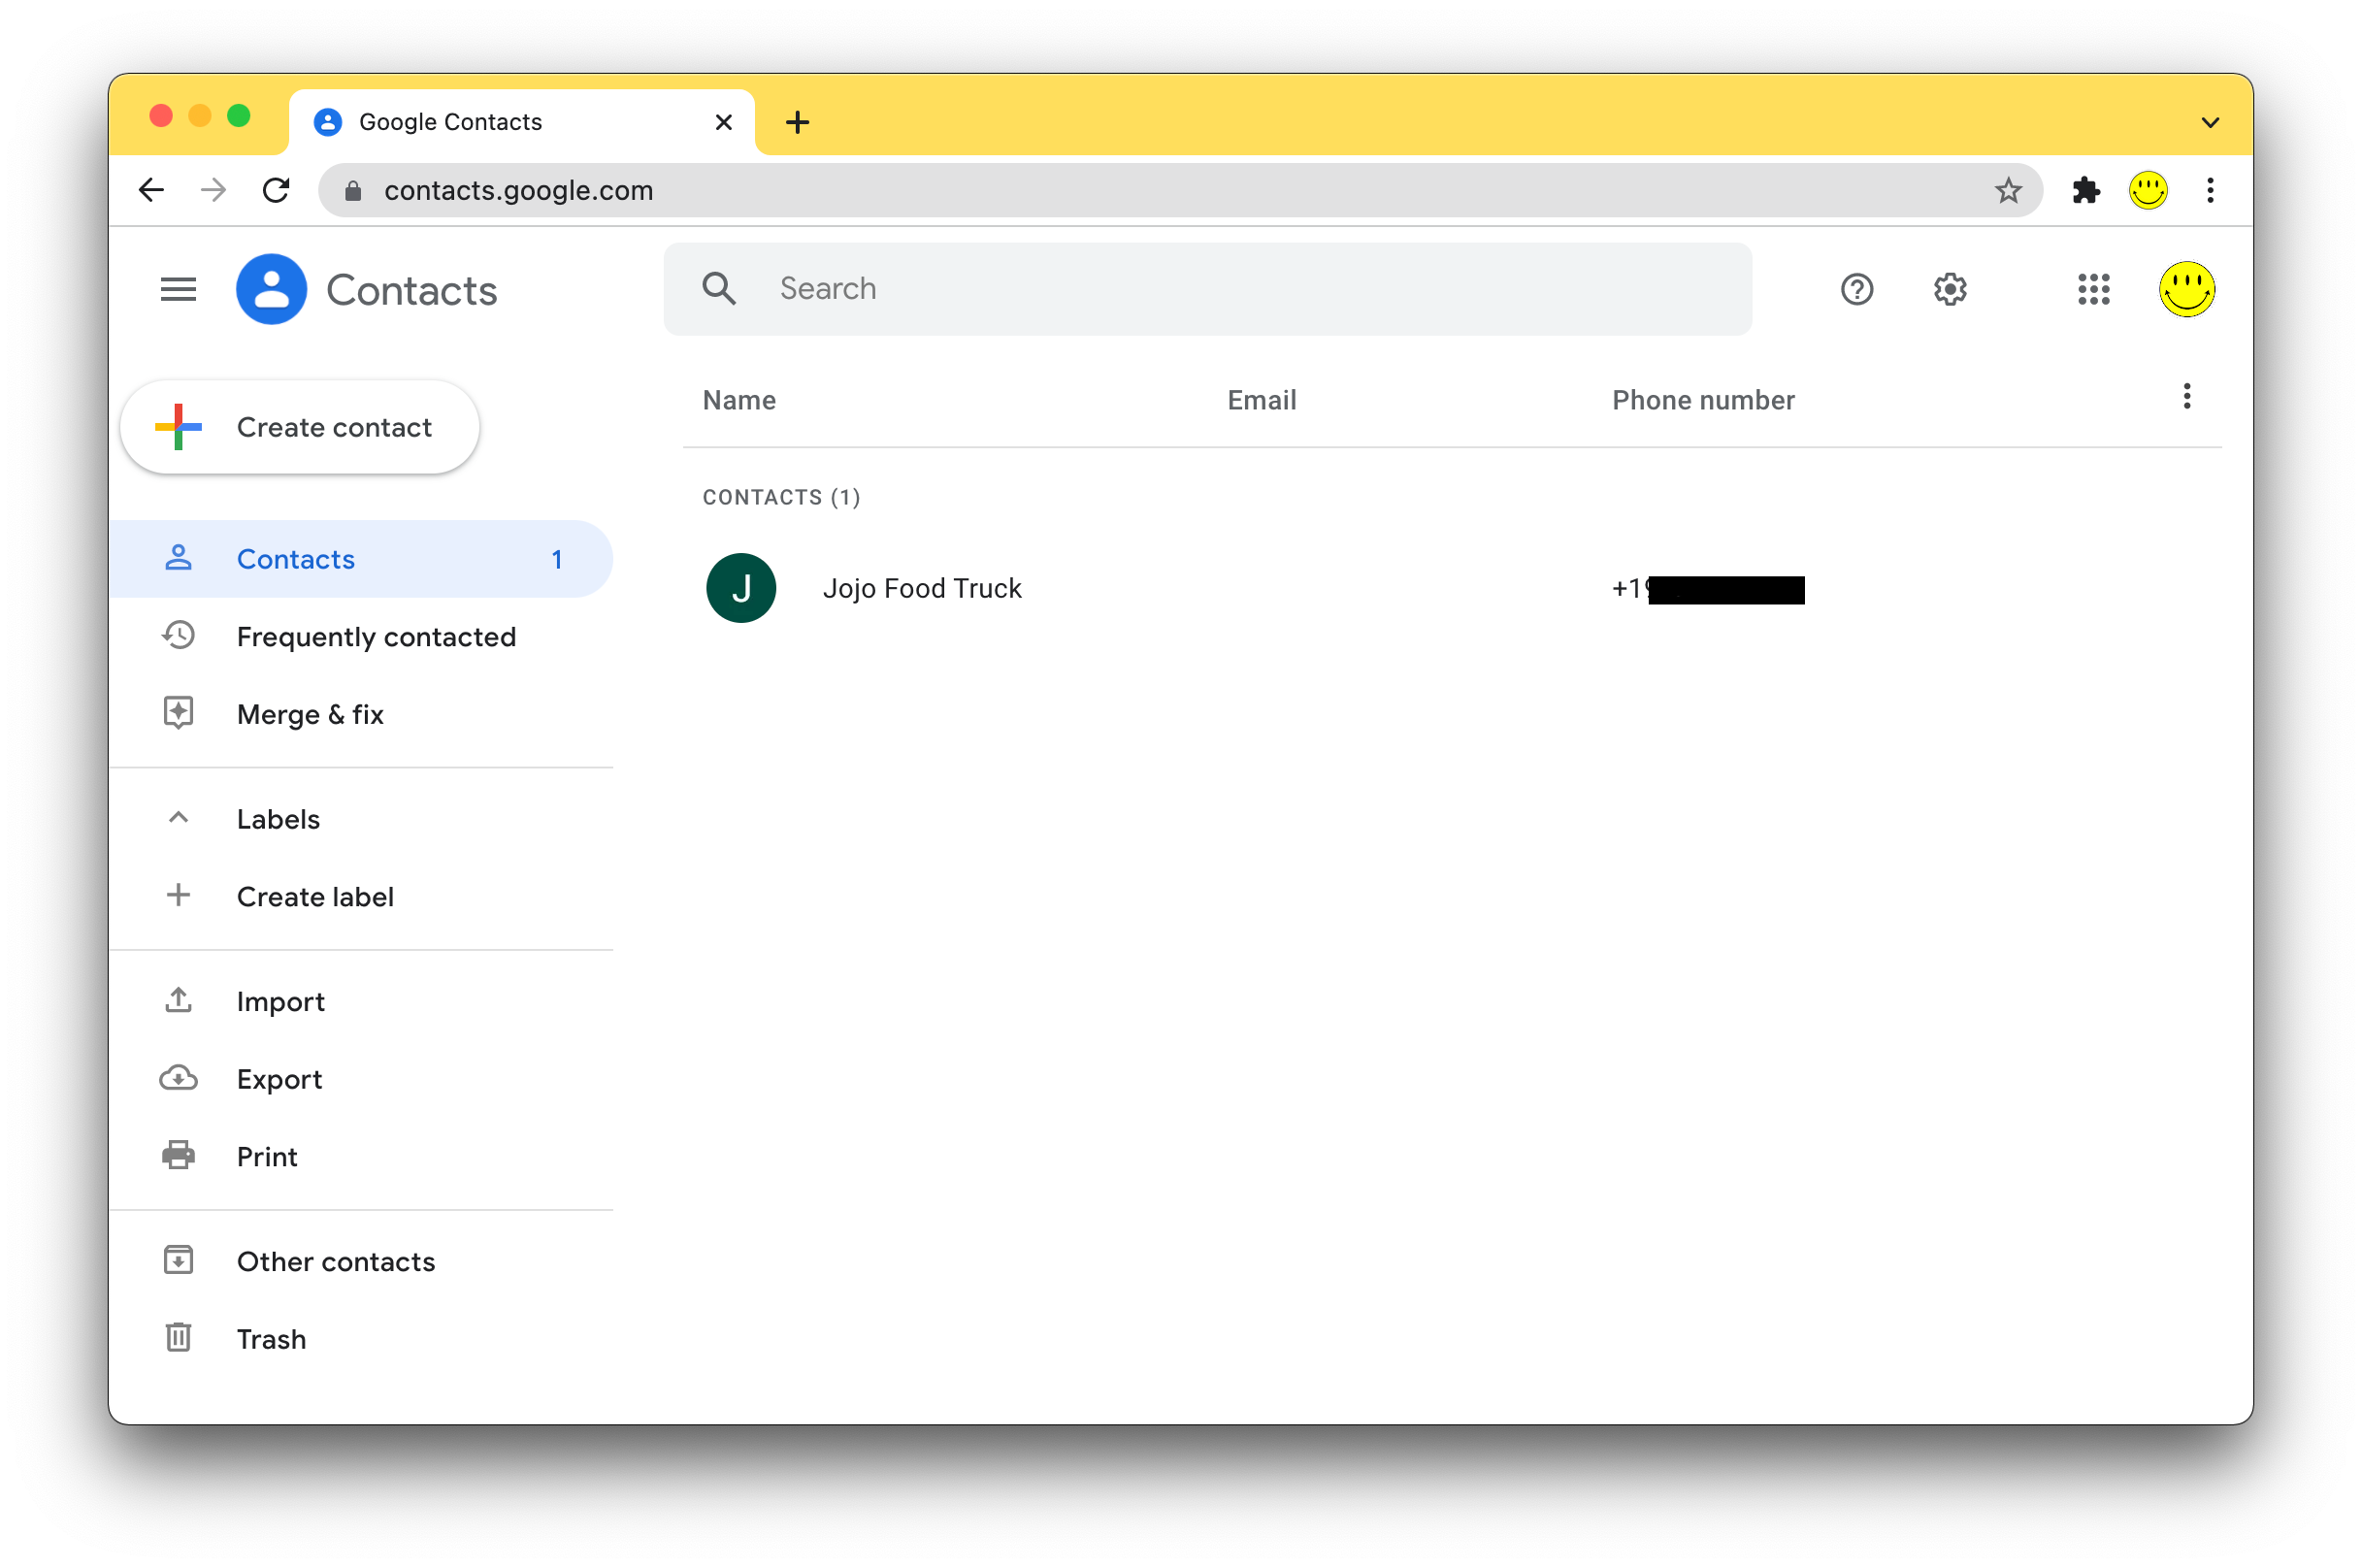Go forward in browser history
Image resolution: width=2362 pixels, height=1568 pixels.
pyautogui.click(x=213, y=190)
